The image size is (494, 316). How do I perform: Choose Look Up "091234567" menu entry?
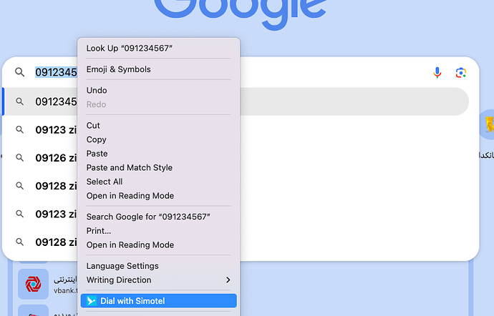tap(158, 48)
